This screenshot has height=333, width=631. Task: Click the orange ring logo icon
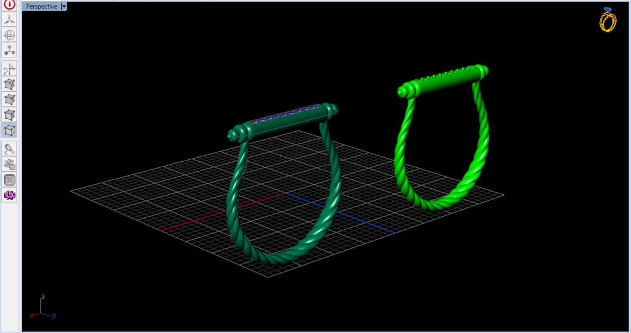coord(608,19)
